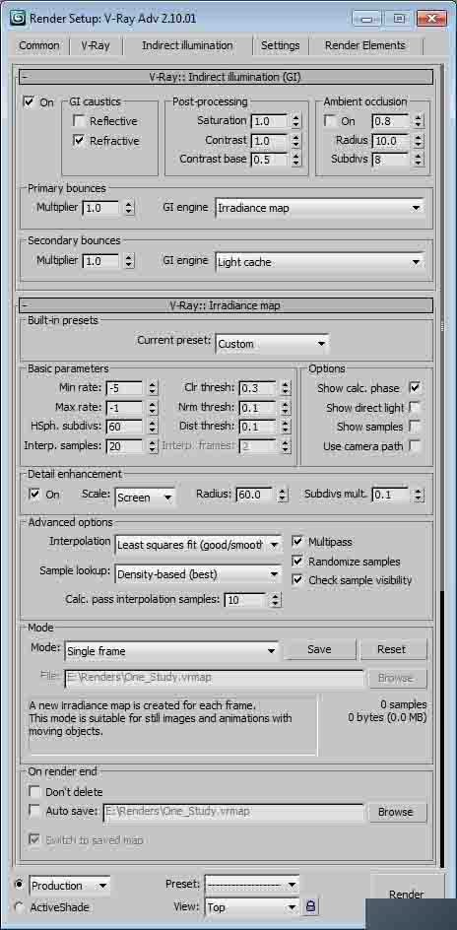457x930 pixels.
Task: Open the Sample lookup dropdown
Action: coord(199,574)
